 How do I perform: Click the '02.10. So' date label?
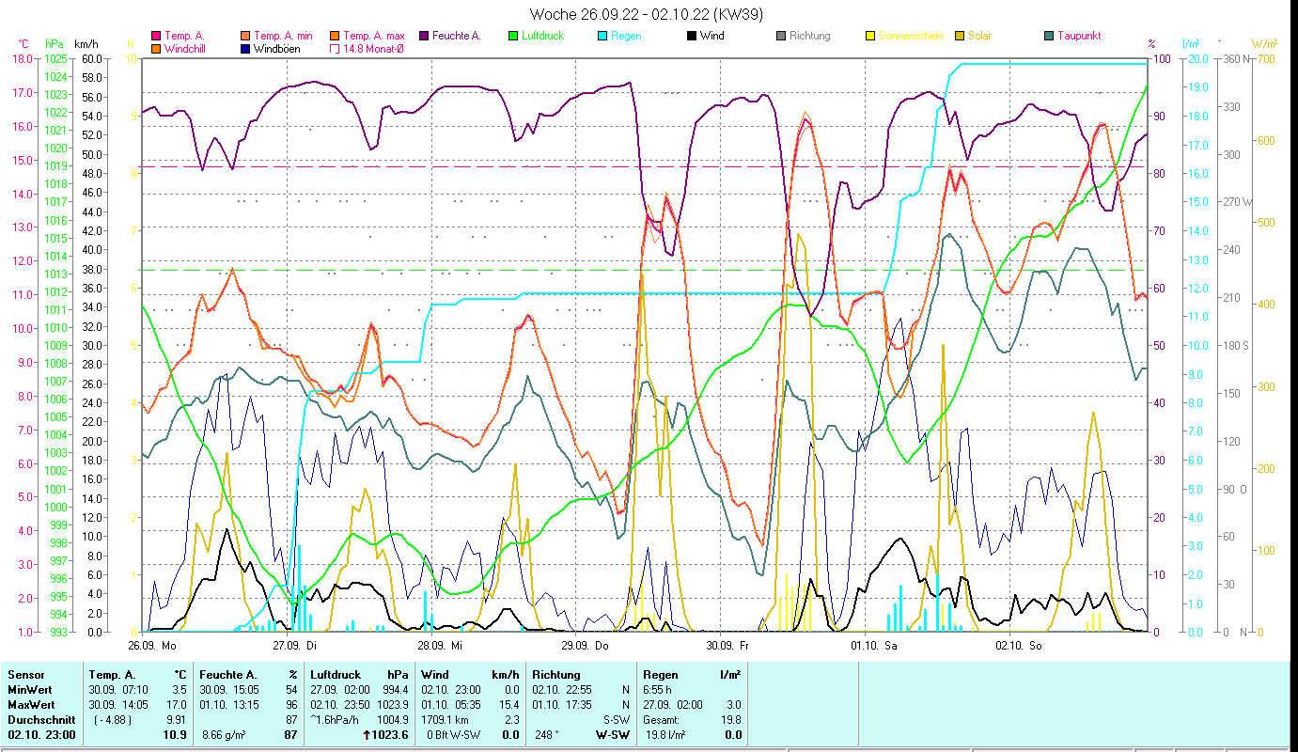pyautogui.click(x=1018, y=646)
